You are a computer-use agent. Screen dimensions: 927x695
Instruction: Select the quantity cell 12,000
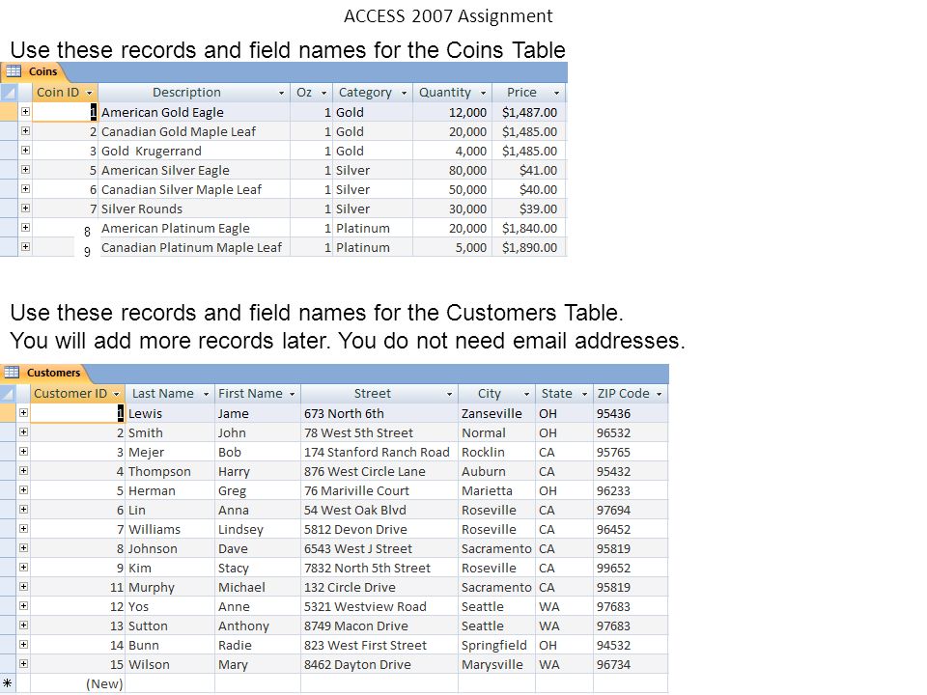(x=452, y=112)
